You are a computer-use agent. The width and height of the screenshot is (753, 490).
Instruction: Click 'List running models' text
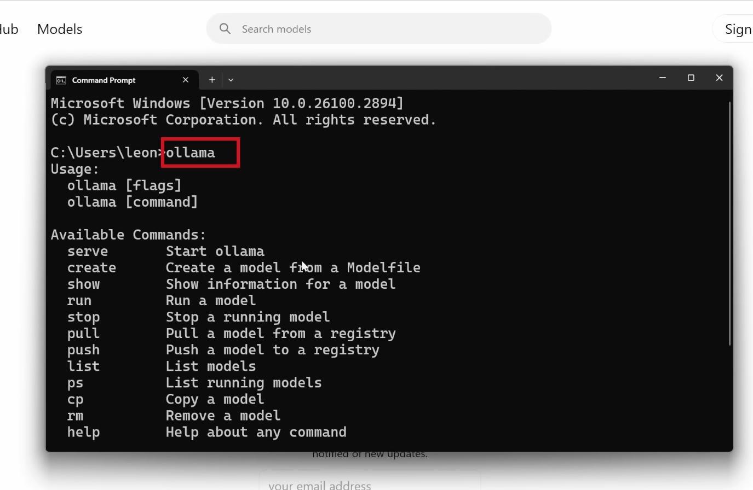[x=244, y=383]
